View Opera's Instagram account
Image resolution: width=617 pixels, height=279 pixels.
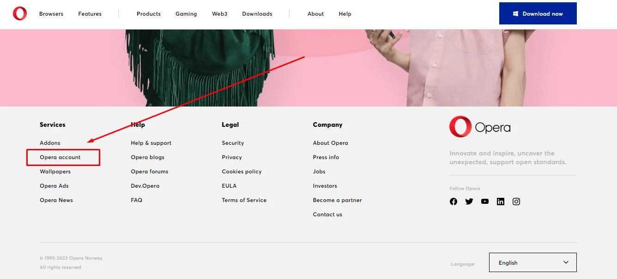tap(516, 202)
